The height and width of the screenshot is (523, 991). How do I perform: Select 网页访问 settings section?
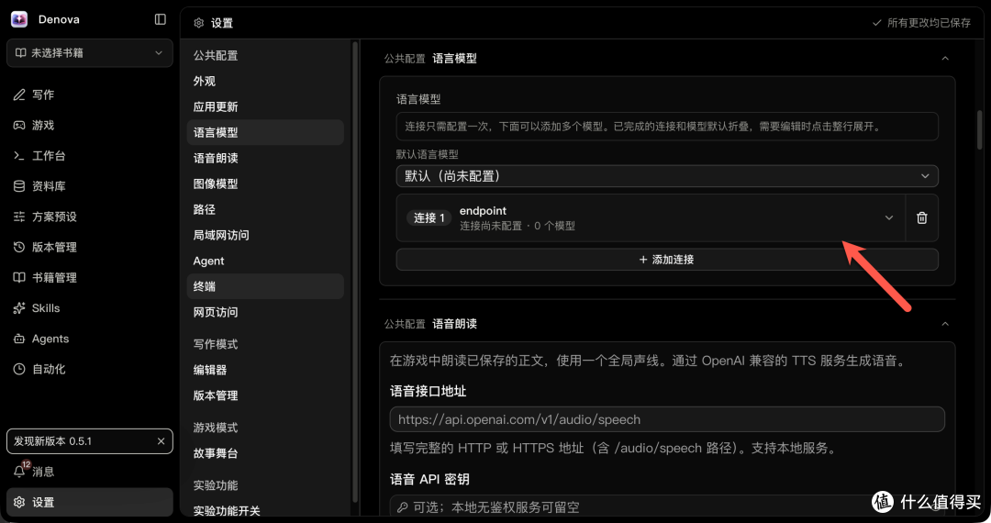265,312
